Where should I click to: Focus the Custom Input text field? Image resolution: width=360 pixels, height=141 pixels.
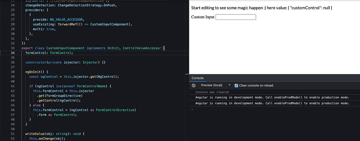[x=236, y=17]
